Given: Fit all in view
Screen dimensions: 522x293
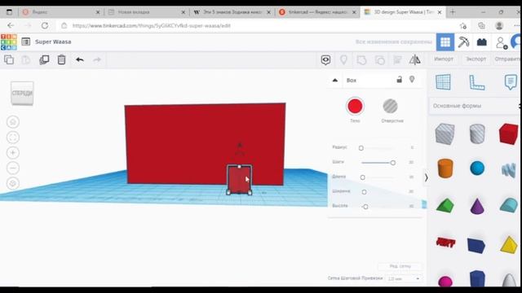Looking at the screenshot, I should pyautogui.click(x=13, y=138).
